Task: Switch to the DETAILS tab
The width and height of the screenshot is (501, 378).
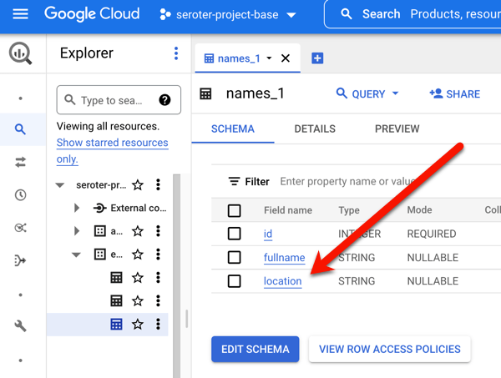Action: pyautogui.click(x=315, y=129)
